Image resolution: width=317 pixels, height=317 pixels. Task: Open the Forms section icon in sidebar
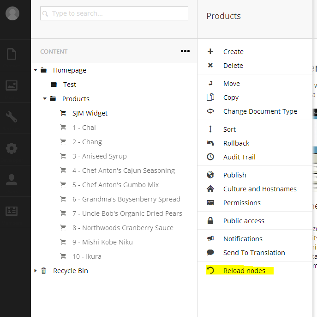[12, 211]
